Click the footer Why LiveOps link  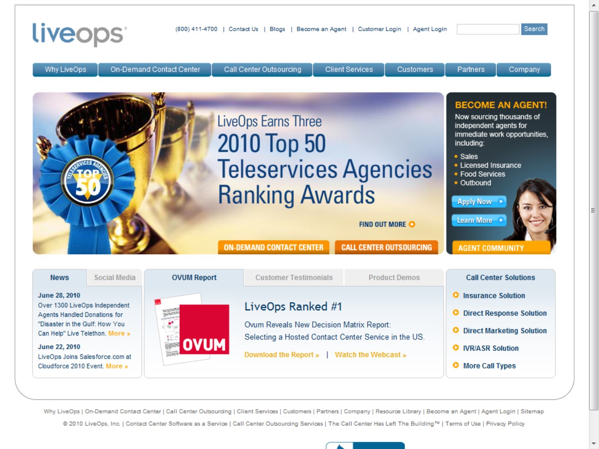(62, 411)
